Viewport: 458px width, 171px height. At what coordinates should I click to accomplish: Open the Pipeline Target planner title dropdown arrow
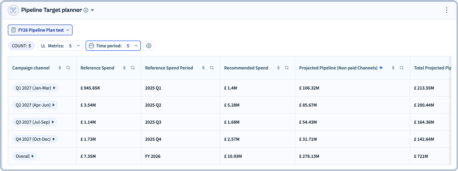(x=93, y=10)
